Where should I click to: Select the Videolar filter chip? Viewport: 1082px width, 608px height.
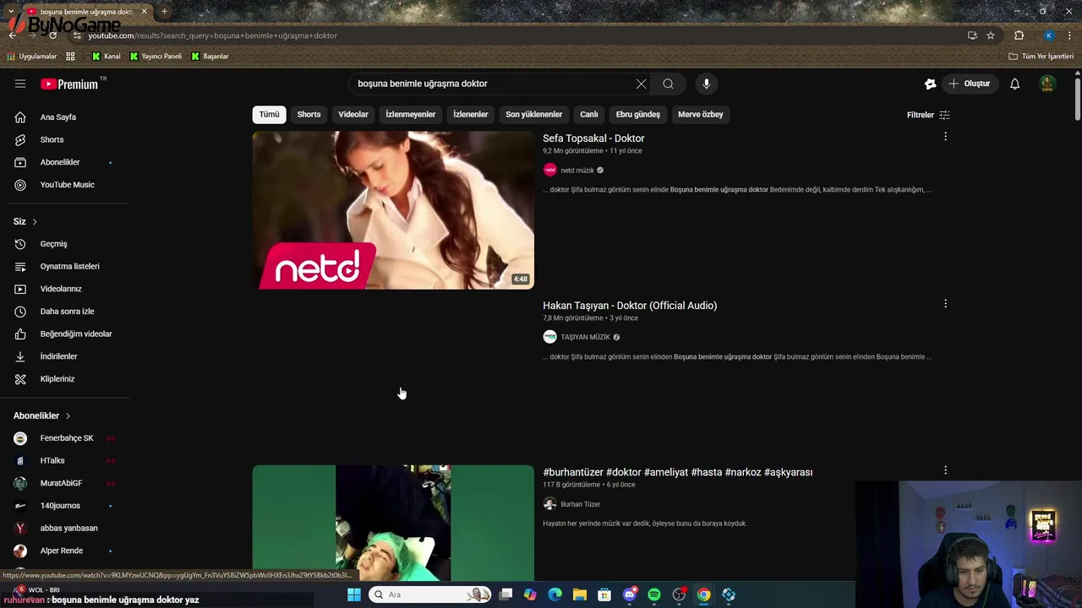coord(353,114)
